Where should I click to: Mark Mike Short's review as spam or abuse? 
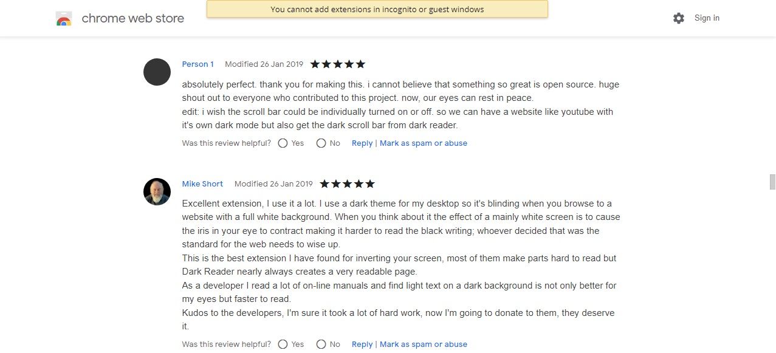click(x=423, y=344)
